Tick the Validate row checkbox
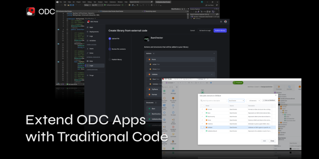This screenshot has width=319, height=159. coord(202,127)
